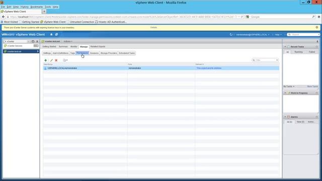The height and width of the screenshot is (181, 322).
Task: Select the Permissions sub-tab
Action: [83, 53]
